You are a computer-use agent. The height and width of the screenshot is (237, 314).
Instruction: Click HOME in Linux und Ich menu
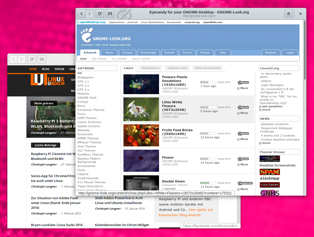tap(33, 69)
